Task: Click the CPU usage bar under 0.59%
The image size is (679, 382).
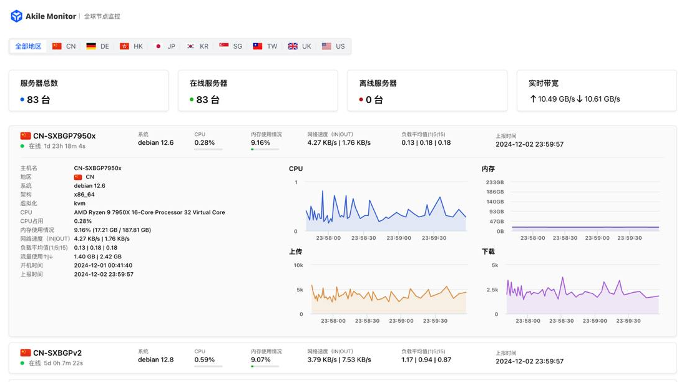Action: click(x=208, y=366)
